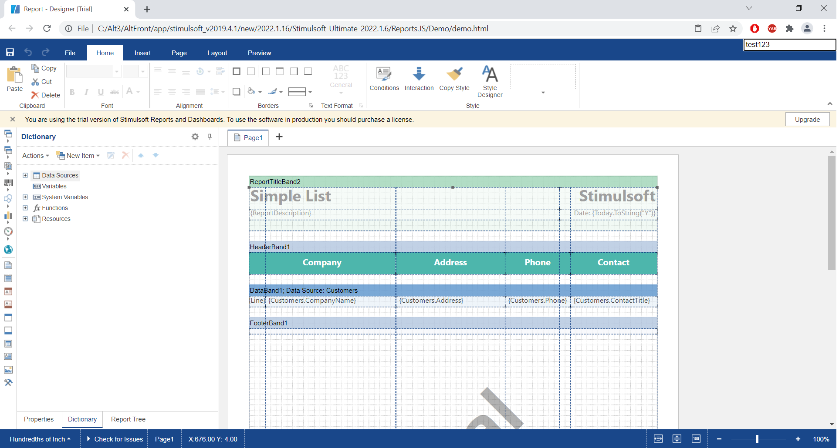Viewport: 839px width, 448px height.
Task: Expand the System Variables tree node
Action: pos(25,197)
